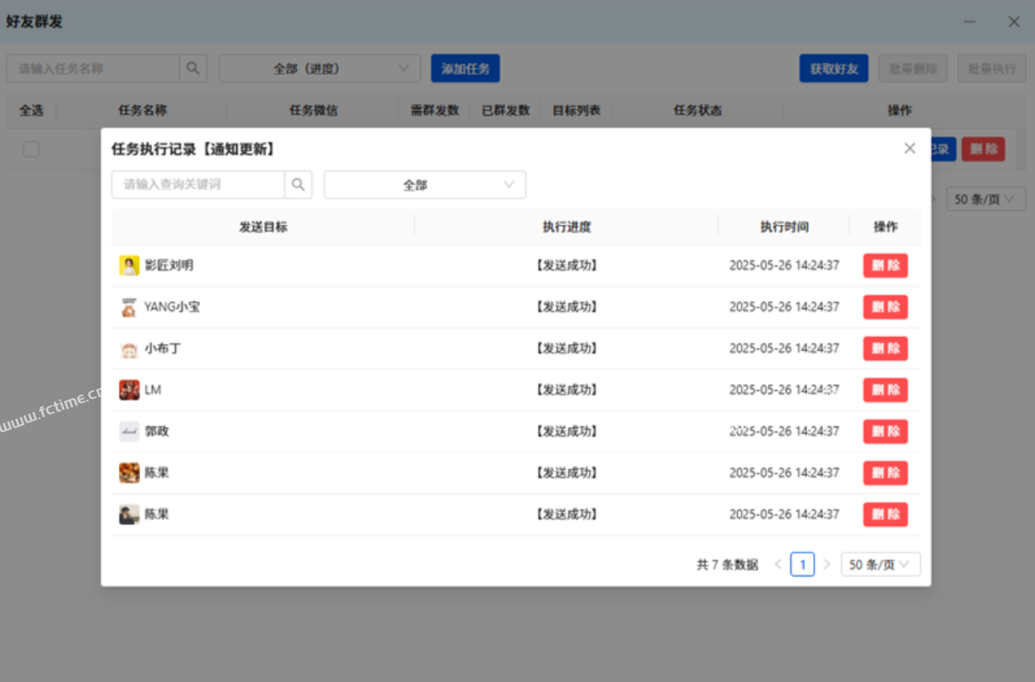This screenshot has height=682, width=1035.
Task: Click the 发送目标 column header
Action: tap(263, 227)
